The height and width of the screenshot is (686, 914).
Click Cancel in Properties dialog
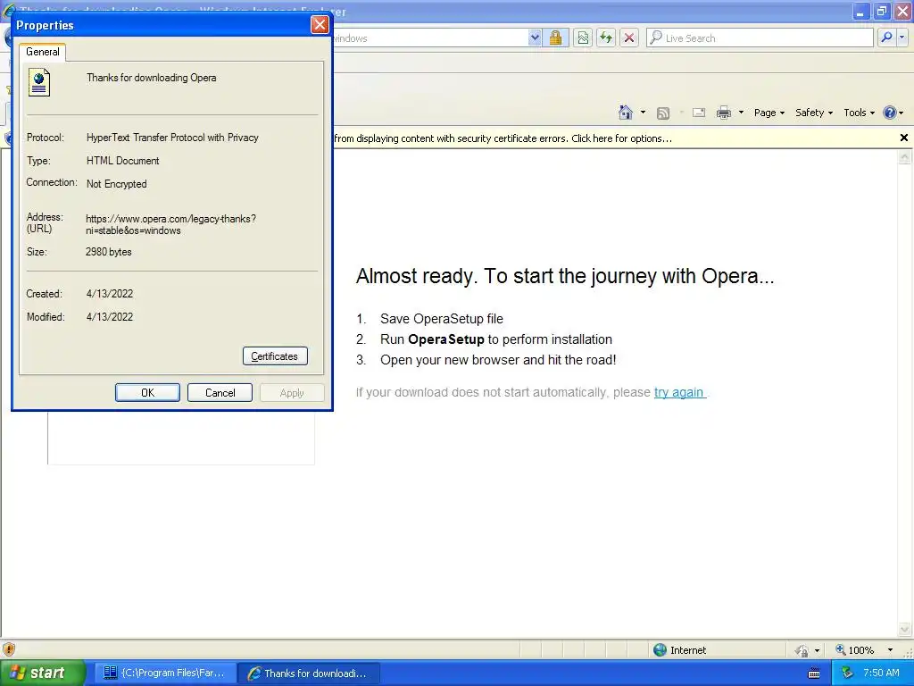pyautogui.click(x=220, y=393)
